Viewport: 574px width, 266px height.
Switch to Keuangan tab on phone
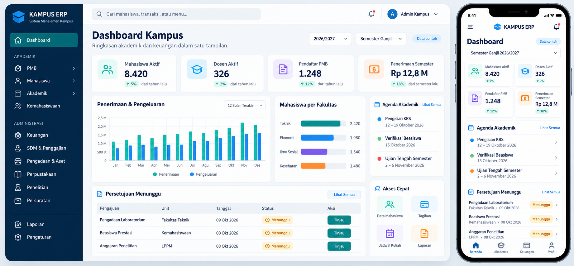pos(527,248)
